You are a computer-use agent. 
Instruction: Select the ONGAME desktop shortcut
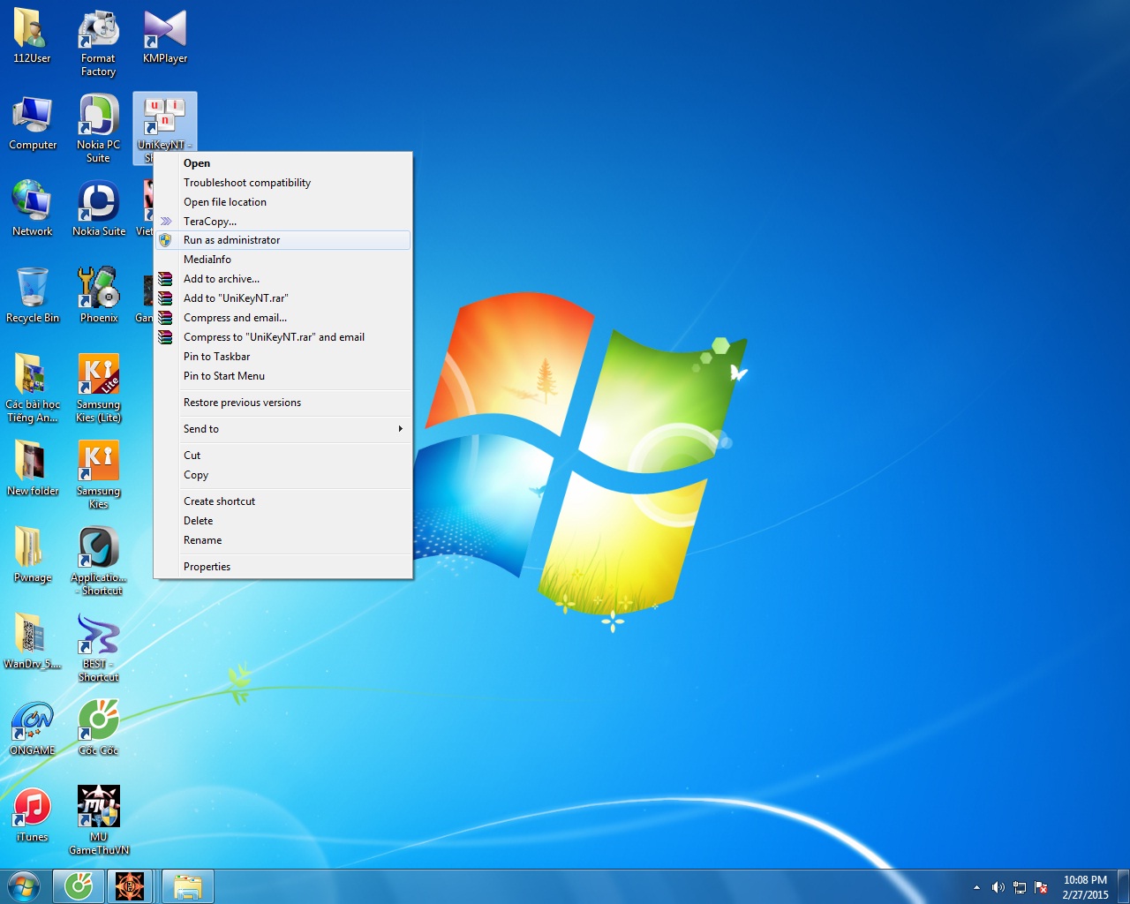pos(33,728)
